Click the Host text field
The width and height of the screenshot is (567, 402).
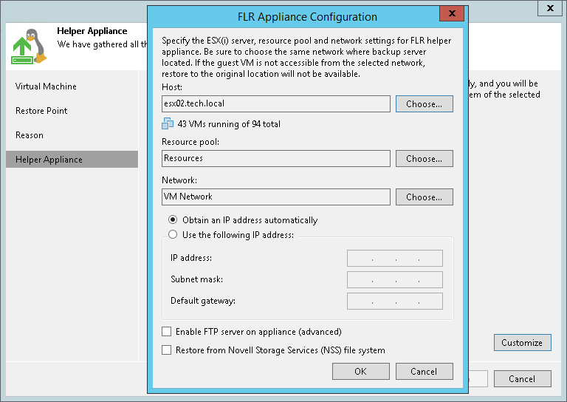[x=275, y=104]
